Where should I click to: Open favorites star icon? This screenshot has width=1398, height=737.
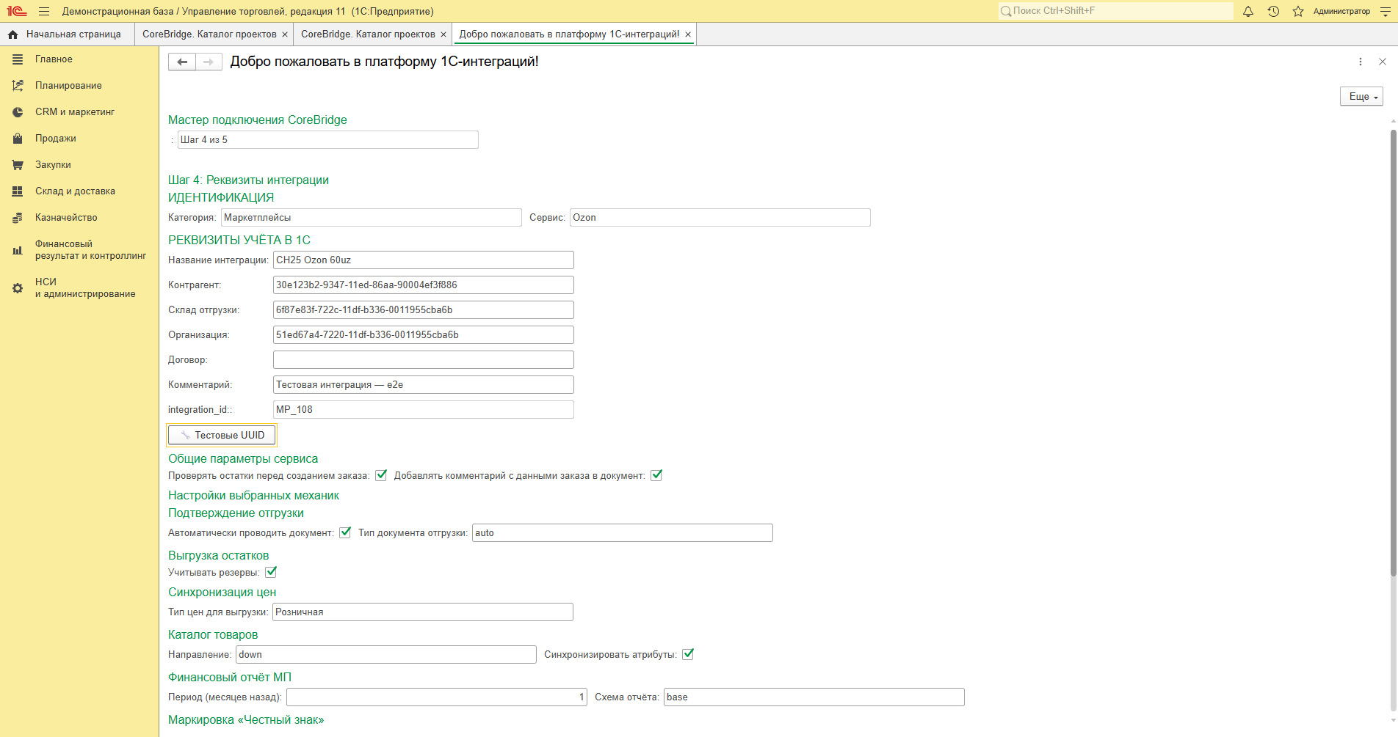click(1298, 11)
